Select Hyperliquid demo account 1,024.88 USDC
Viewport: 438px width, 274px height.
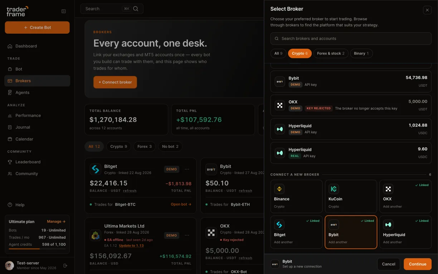[351, 129]
